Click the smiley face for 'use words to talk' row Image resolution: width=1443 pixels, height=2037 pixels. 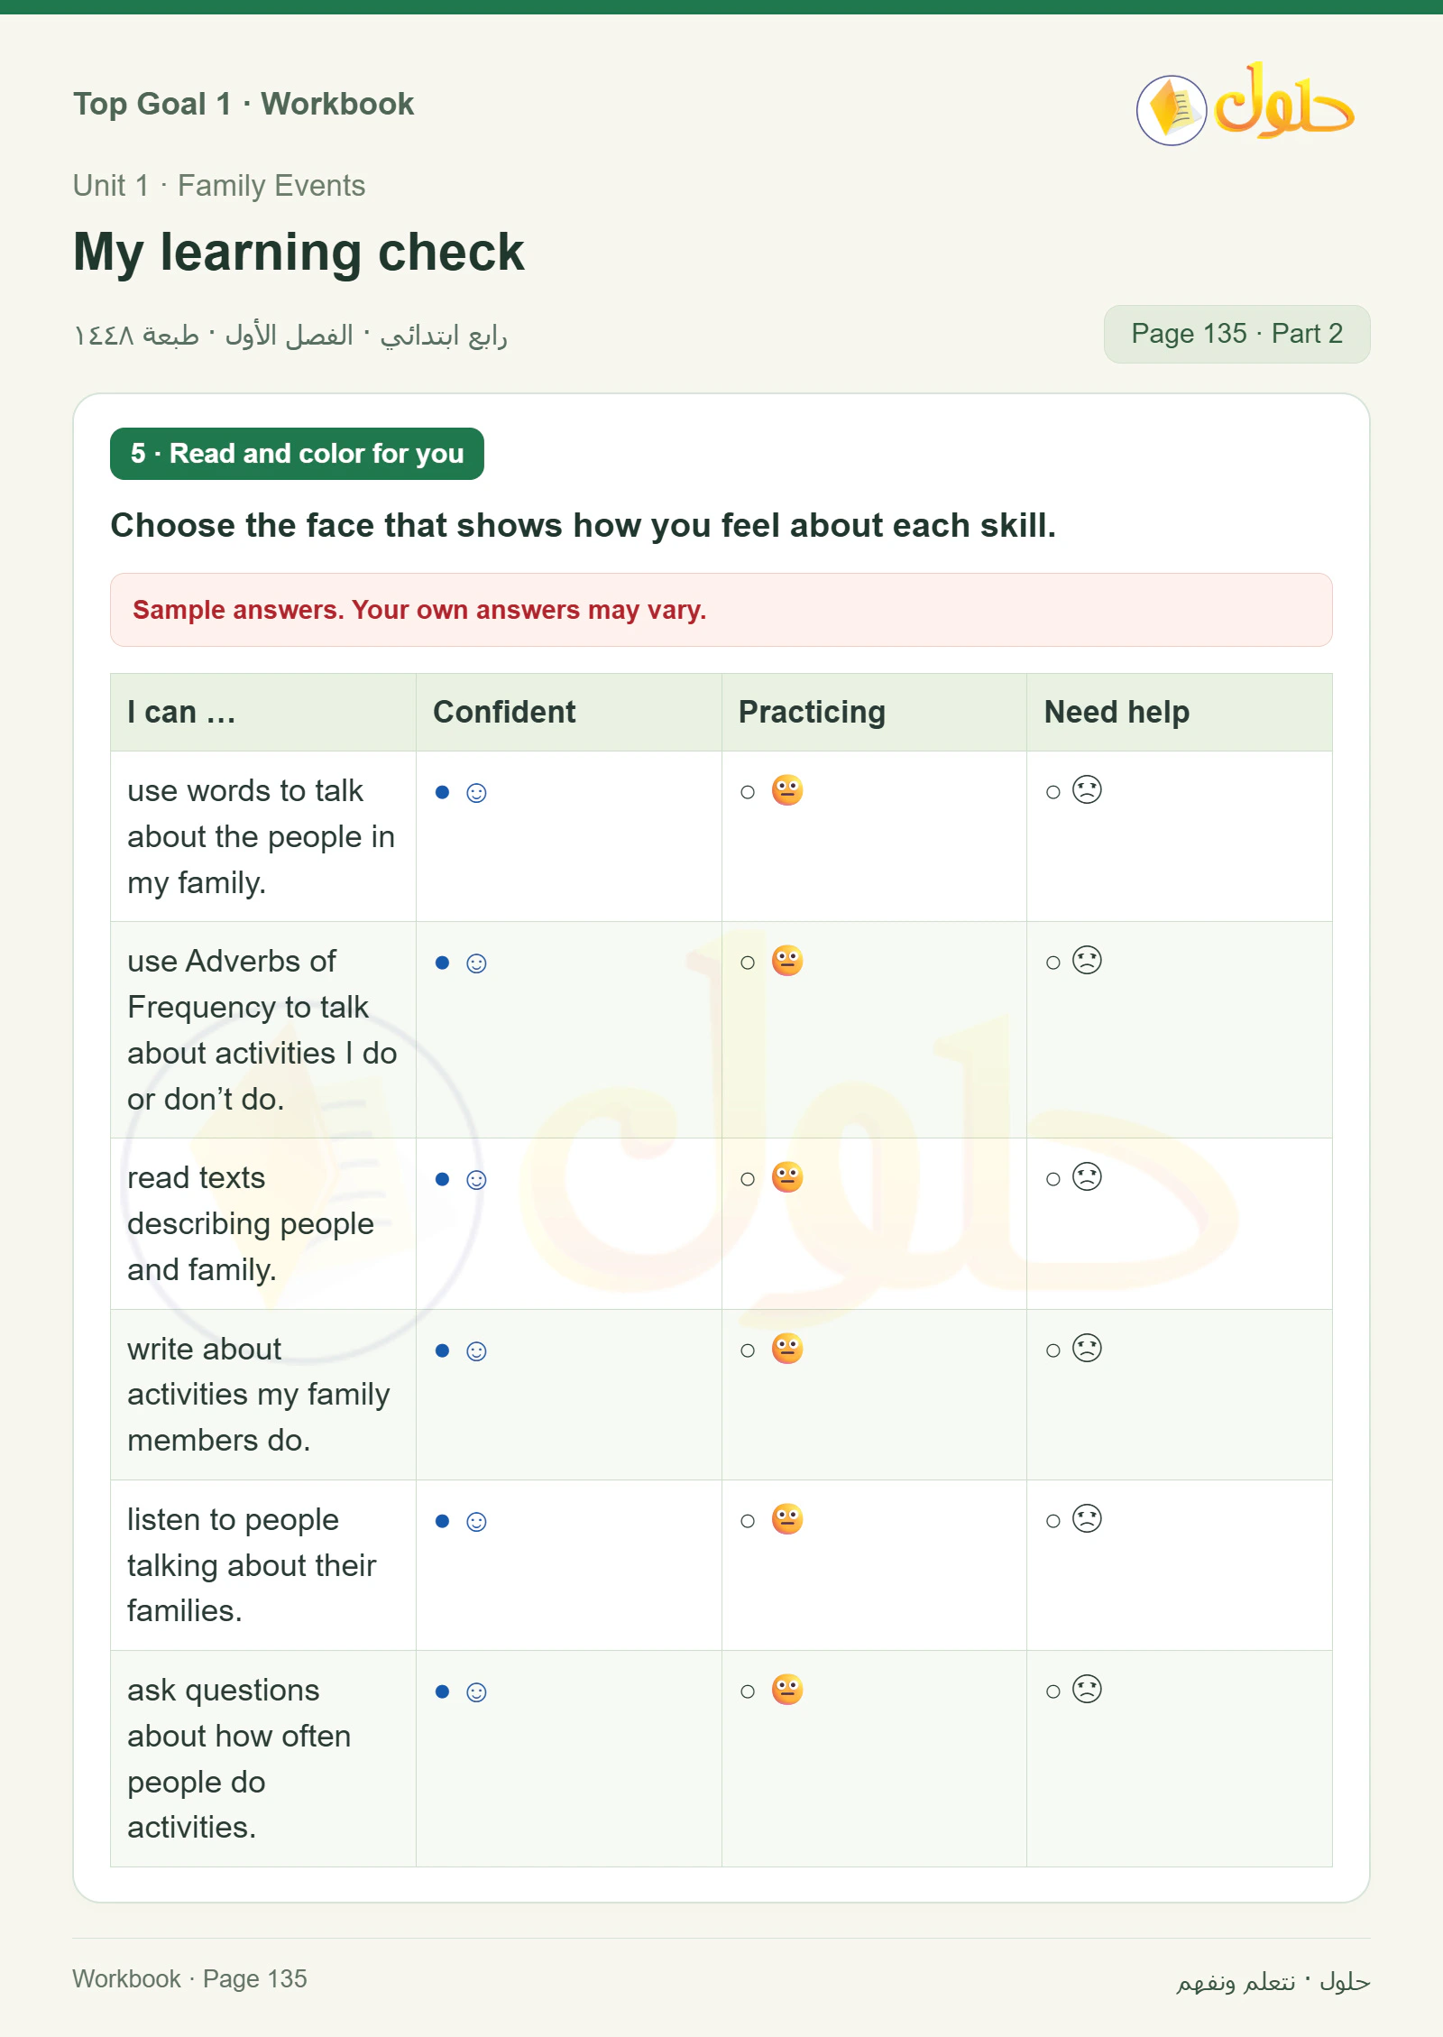[x=476, y=792]
